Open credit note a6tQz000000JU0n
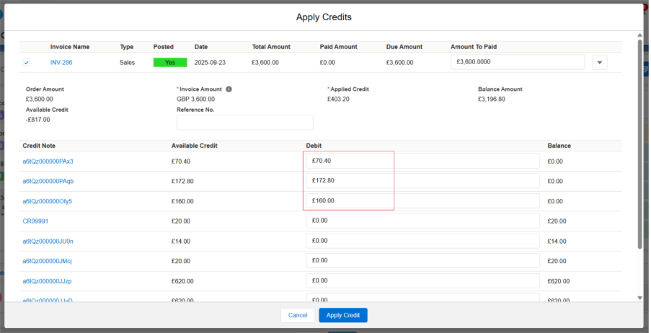 (x=48, y=241)
